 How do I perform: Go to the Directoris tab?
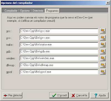click(38, 11)
